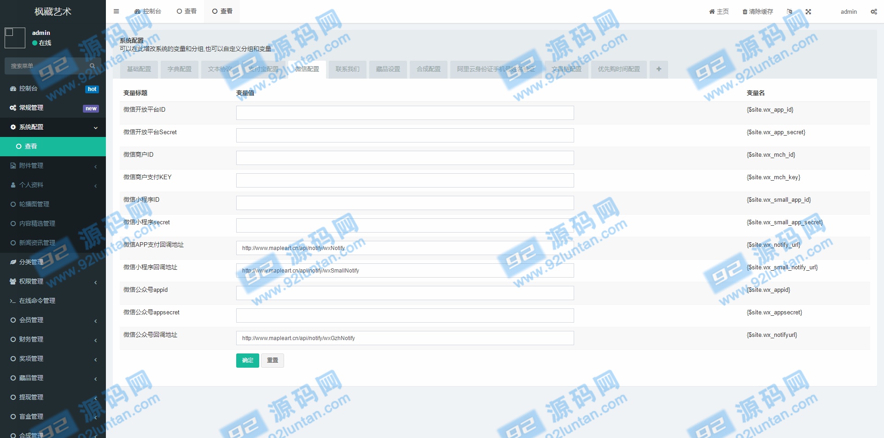Open the 支付宝配置 tab
The width and height of the screenshot is (884, 438).
pyautogui.click(x=263, y=69)
